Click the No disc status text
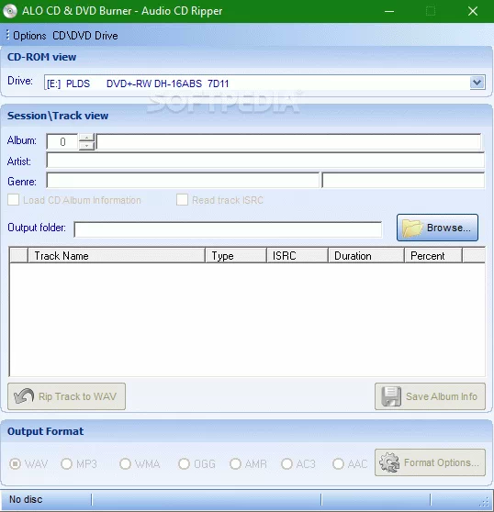Screen dimensions: 494x512 click(x=26, y=499)
